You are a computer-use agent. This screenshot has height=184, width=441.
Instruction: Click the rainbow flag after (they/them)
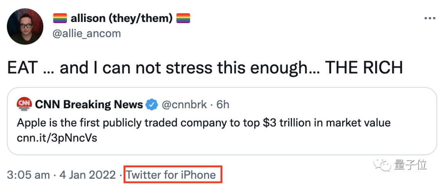pos(183,18)
